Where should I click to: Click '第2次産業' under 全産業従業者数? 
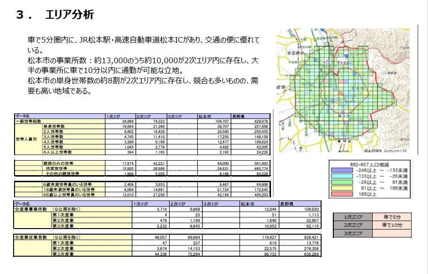point(63,248)
